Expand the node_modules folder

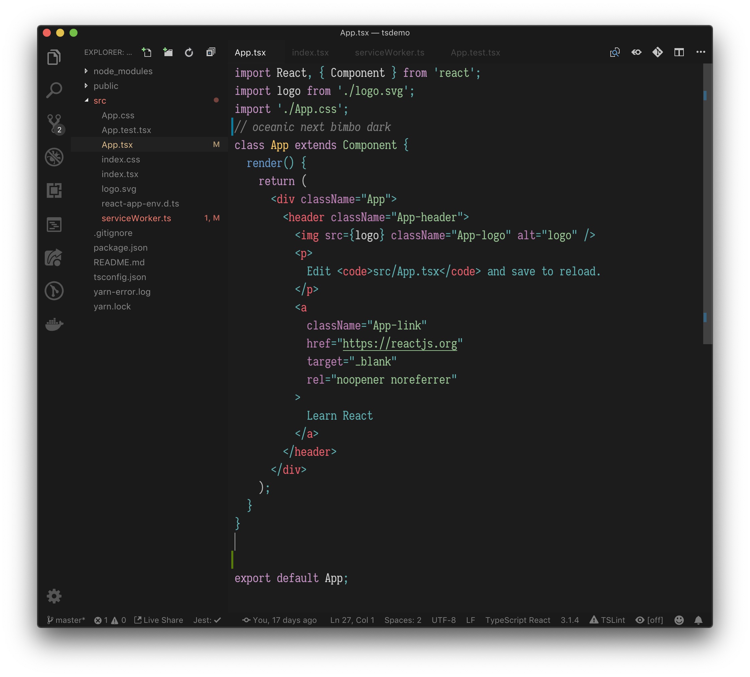pyautogui.click(x=123, y=71)
